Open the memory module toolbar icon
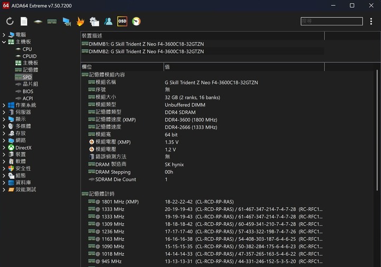381x267 pixels. pos(52,22)
